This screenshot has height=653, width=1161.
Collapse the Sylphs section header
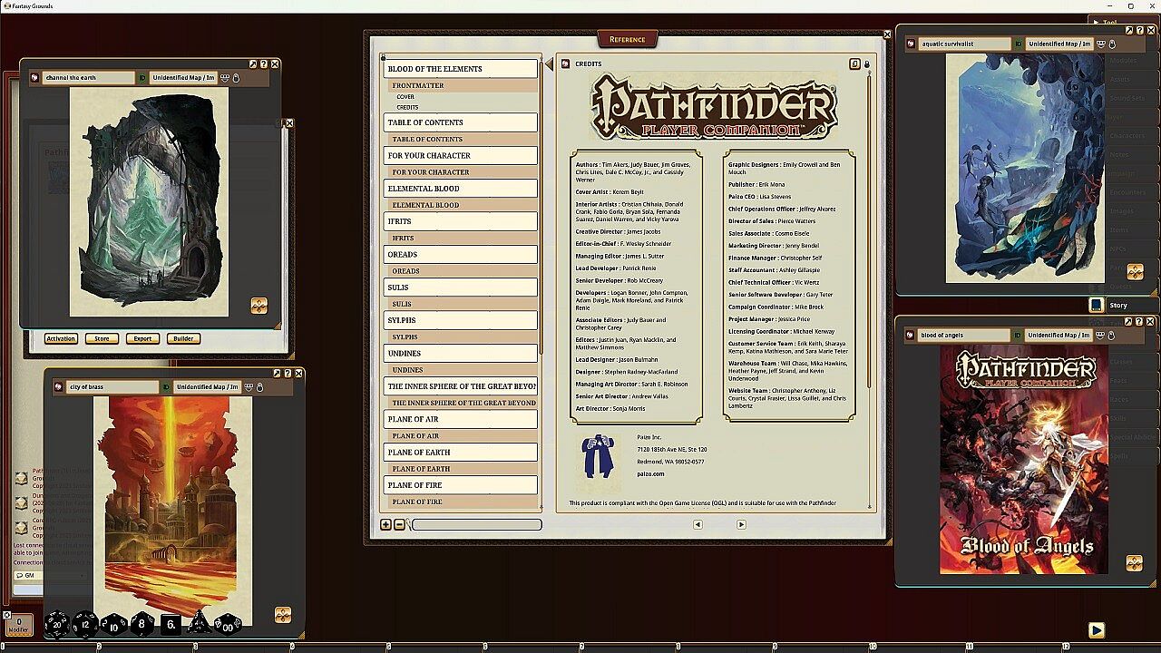(461, 320)
